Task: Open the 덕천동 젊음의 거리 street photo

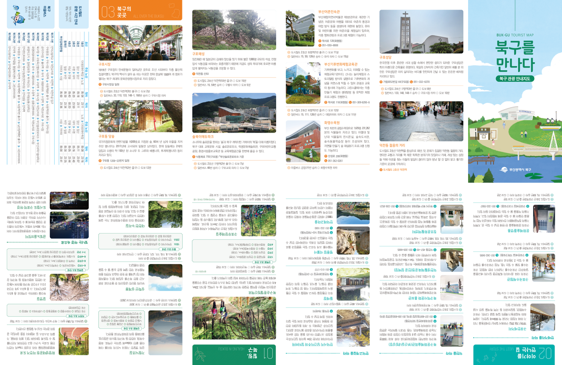Action: [x=421, y=121]
